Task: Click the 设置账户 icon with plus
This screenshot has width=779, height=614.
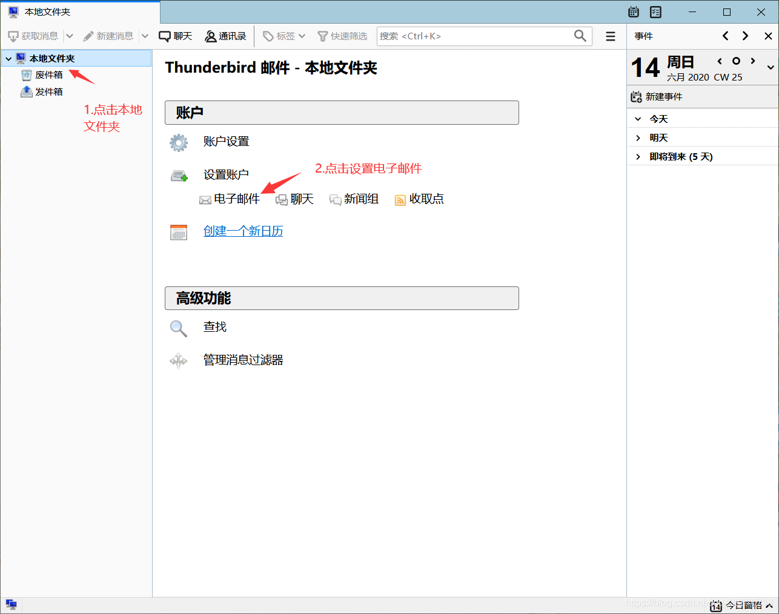Action: [x=179, y=176]
